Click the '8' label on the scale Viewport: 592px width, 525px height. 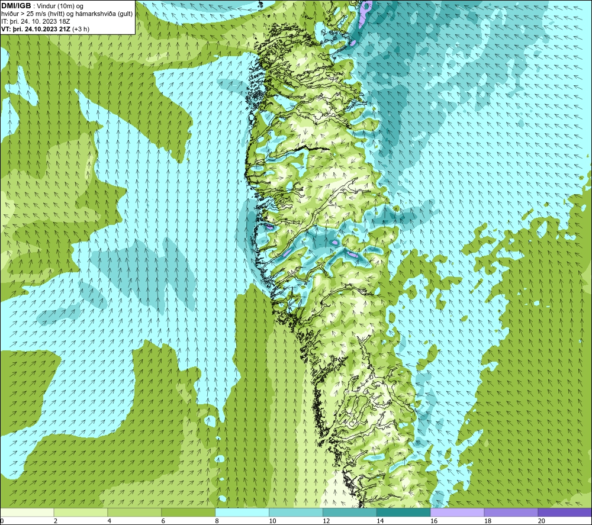point(217,521)
